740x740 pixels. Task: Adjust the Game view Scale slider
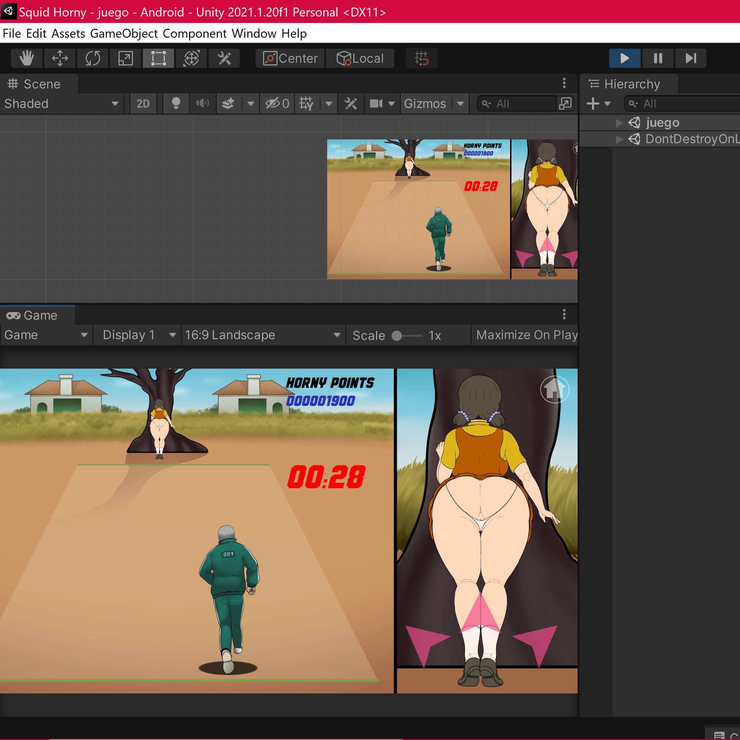(x=397, y=336)
